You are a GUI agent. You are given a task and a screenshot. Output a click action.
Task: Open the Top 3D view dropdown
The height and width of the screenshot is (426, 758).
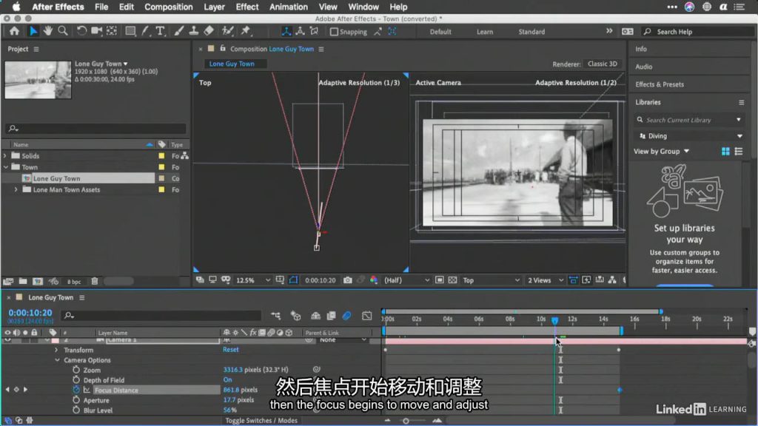[x=492, y=280]
